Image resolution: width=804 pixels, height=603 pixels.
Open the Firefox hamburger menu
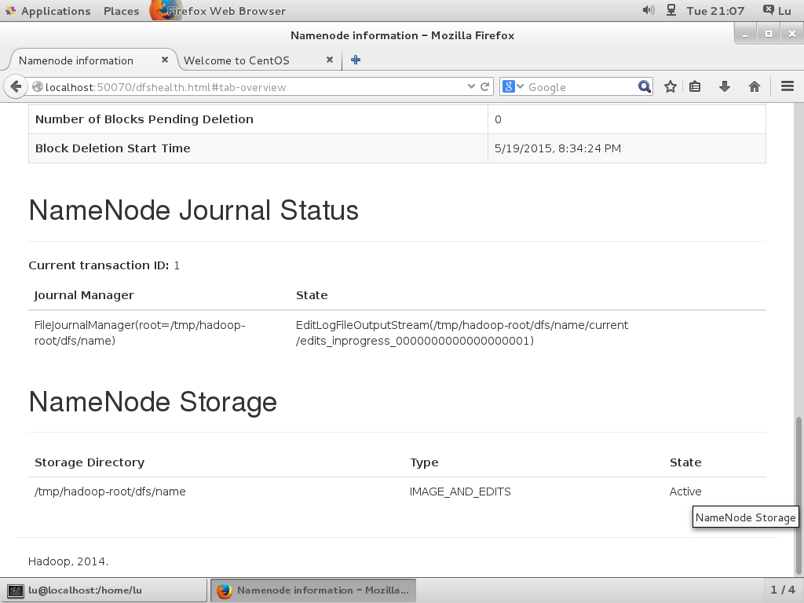787,86
